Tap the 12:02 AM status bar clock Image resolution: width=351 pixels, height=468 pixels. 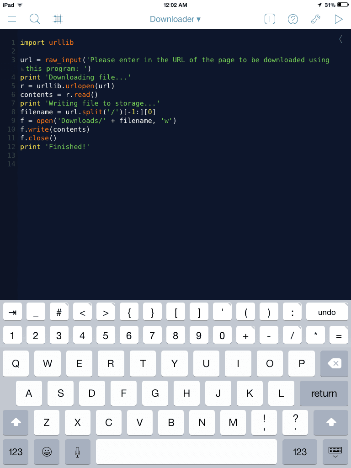tap(175, 5)
